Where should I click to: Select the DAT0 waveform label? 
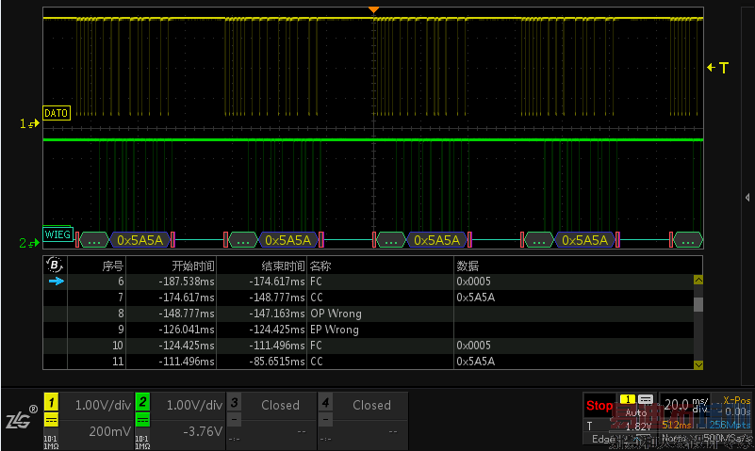pyautogui.click(x=57, y=113)
